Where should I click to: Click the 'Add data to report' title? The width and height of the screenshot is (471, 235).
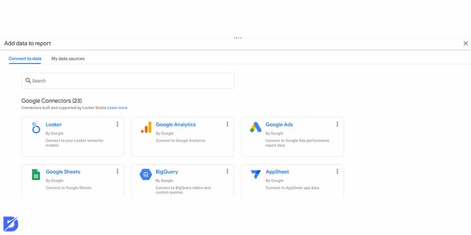[27, 44]
